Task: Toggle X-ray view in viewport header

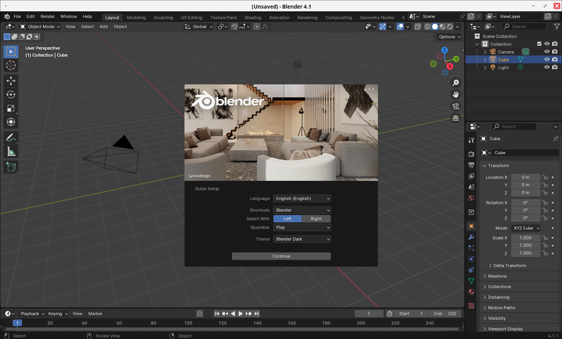Action: [418, 27]
